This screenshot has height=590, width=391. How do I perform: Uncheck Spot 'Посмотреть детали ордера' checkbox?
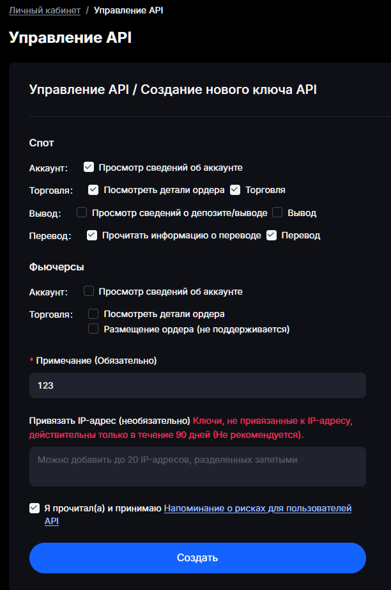pyautogui.click(x=93, y=190)
